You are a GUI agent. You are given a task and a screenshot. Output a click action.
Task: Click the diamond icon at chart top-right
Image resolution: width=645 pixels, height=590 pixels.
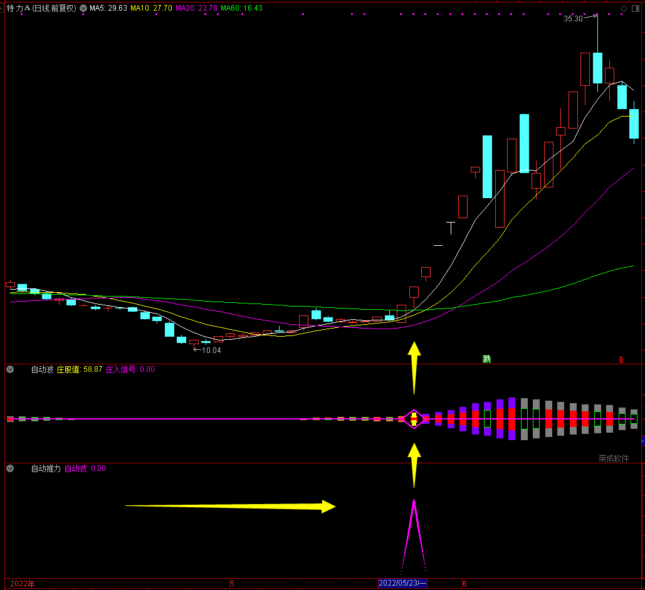pos(624,8)
